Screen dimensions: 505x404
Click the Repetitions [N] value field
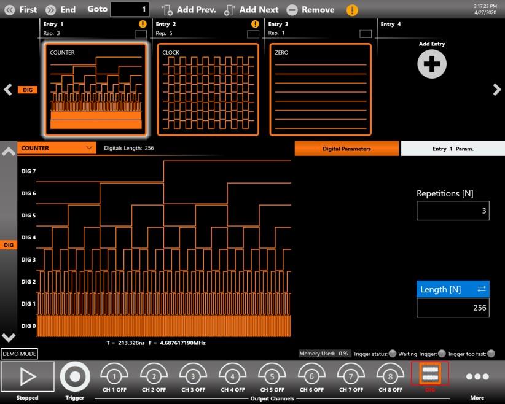pos(453,211)
